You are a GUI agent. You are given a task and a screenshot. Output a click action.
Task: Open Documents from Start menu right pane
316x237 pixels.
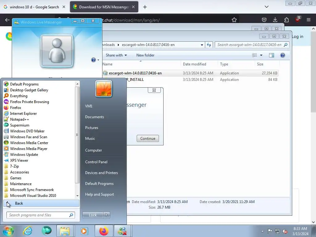pos(94,117)
